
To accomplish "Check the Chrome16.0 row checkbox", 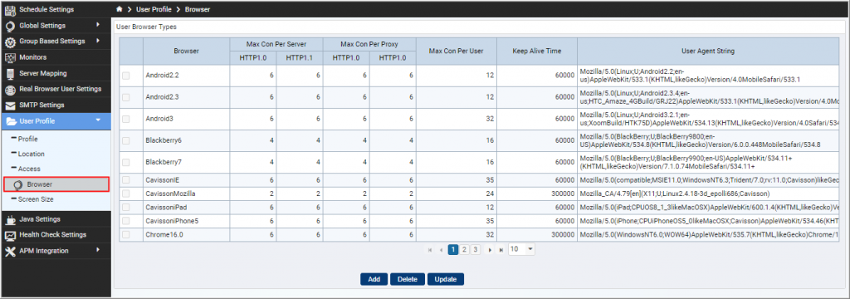I will tap(126, 234).
